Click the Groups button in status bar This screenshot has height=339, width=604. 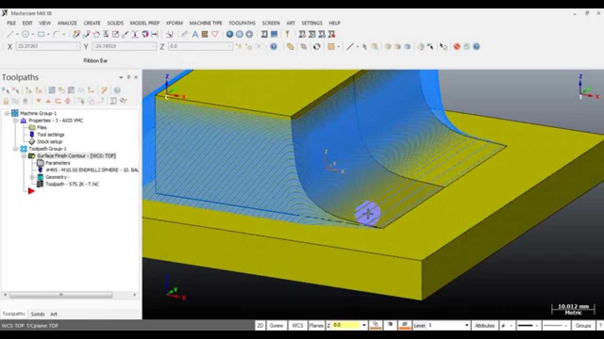[x=583, y=325]
